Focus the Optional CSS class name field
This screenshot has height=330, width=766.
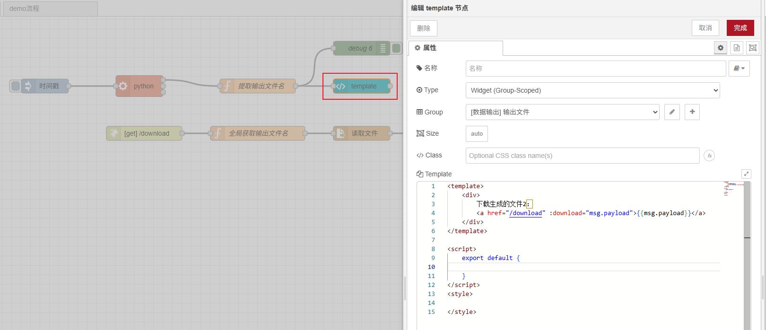[583, 156]
